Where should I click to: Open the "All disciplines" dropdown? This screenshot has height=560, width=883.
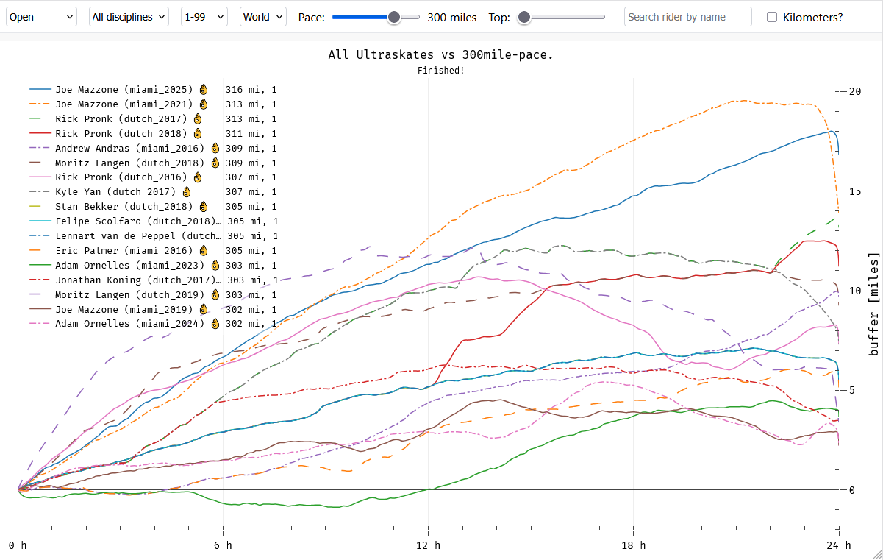pyautogui.click(x=128, y=16)
